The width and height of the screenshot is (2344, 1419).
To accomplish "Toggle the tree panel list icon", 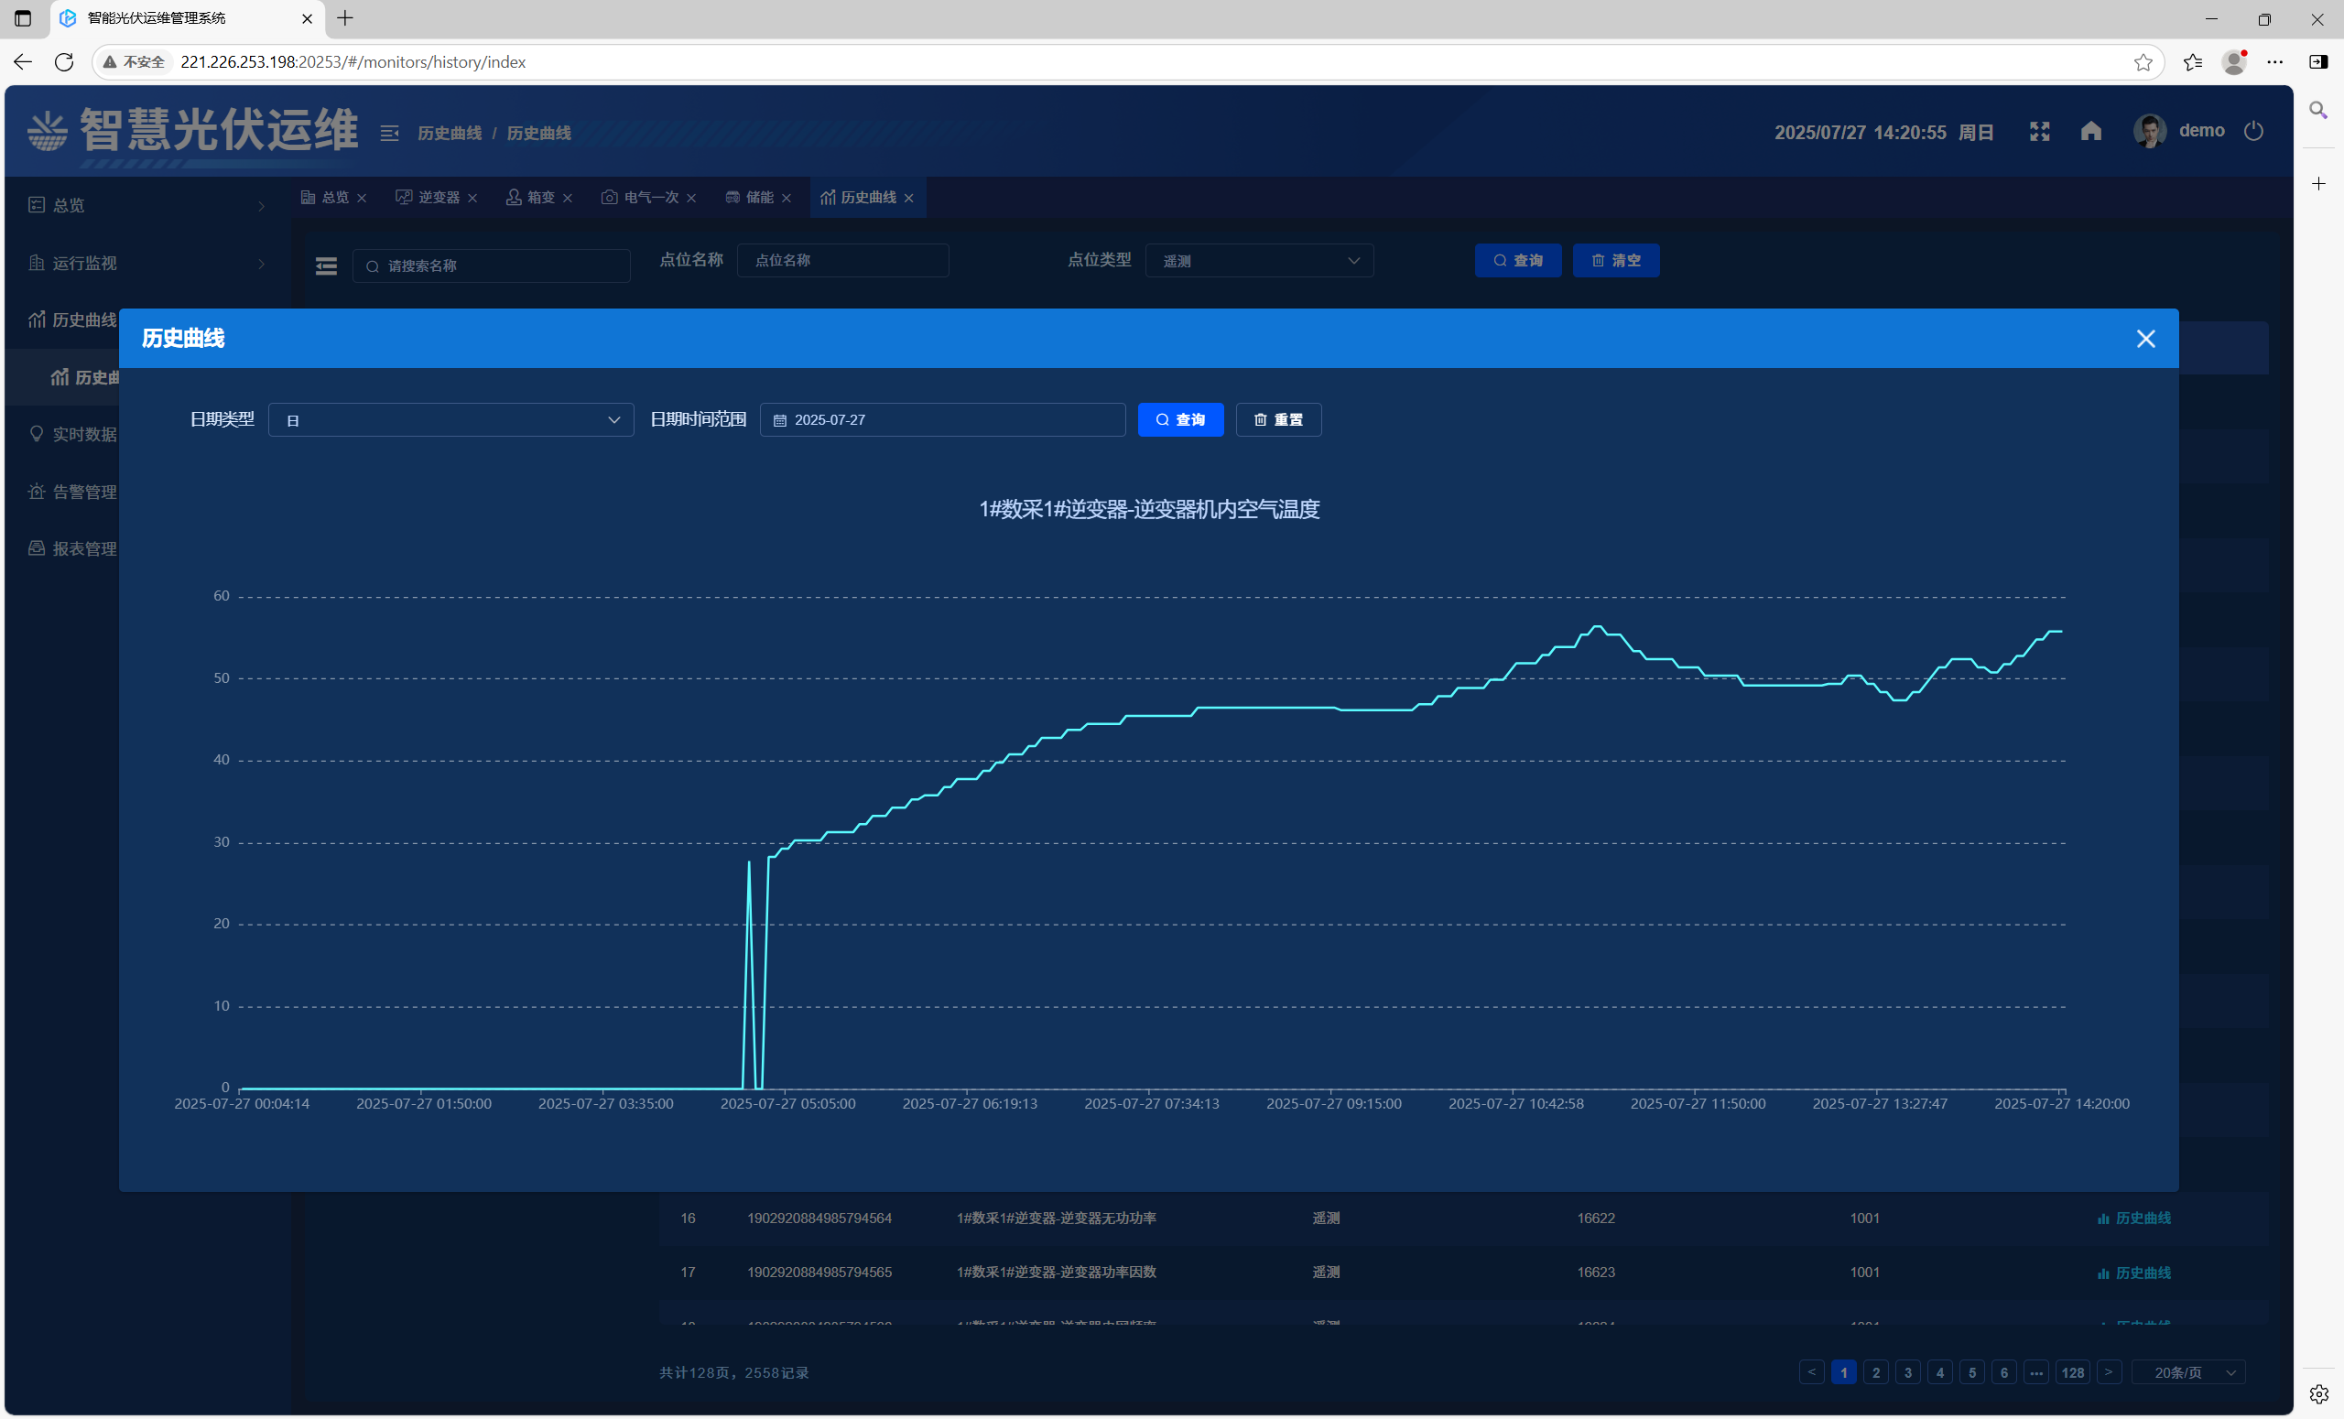I will [x=326, y=265].
